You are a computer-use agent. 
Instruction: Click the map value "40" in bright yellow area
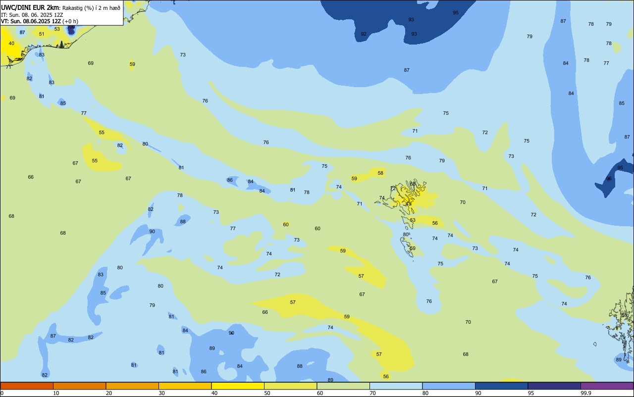pyautogui.click(x=11, y=44)
